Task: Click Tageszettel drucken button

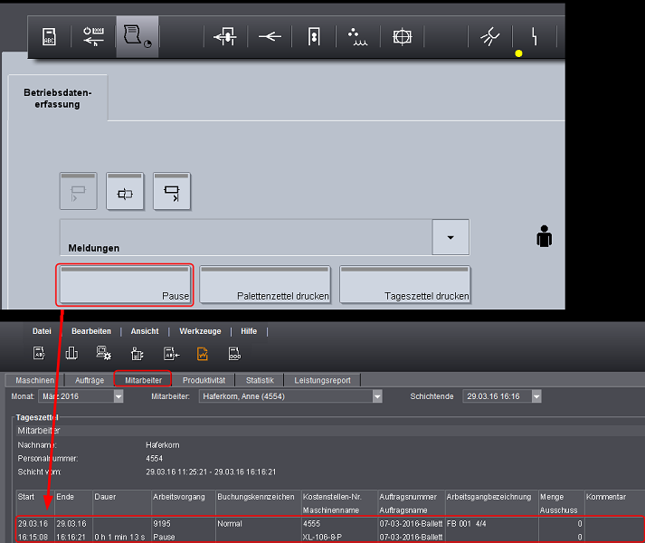Action: [x=407, y=285]
